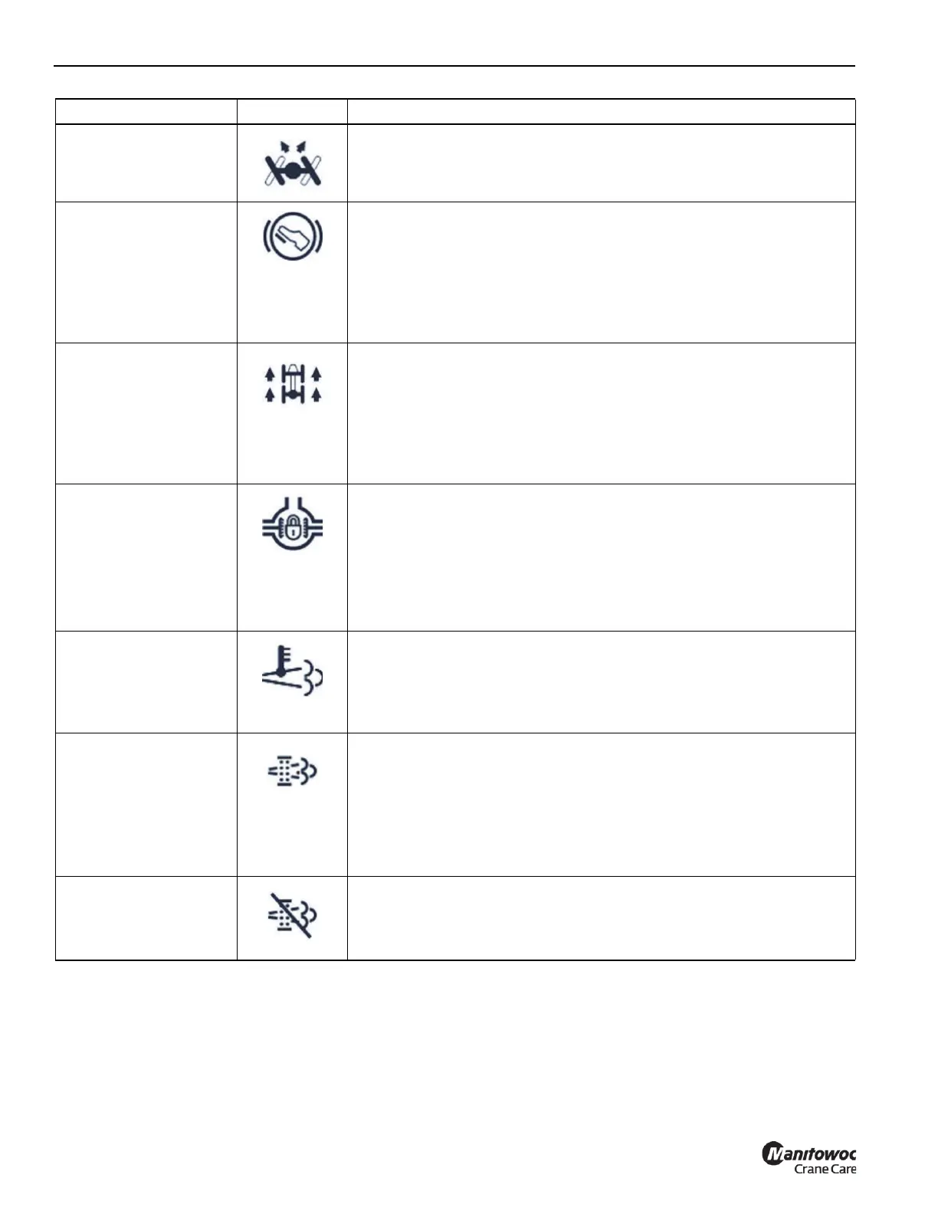Click the description cell beside the brake icon
938x1214 pixels.
(601, 272)
